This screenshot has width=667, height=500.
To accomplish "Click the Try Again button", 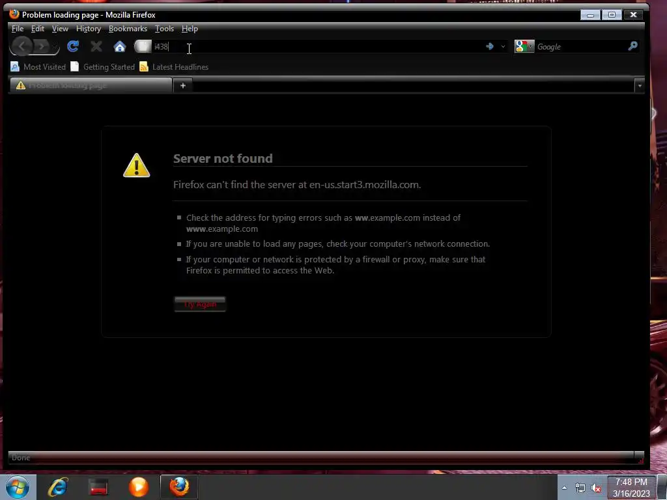I will (200, 304).
